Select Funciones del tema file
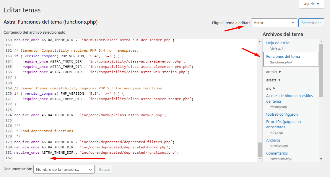 tap(291, 59)
